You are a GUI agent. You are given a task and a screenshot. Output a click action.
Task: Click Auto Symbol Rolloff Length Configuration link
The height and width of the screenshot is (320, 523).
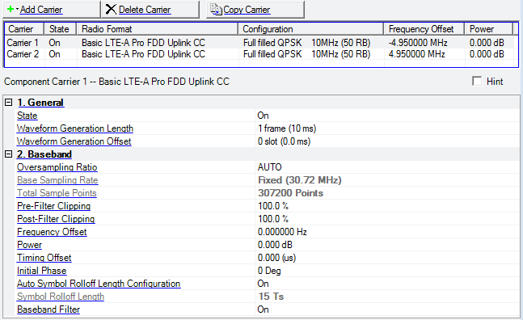point(99,284)
